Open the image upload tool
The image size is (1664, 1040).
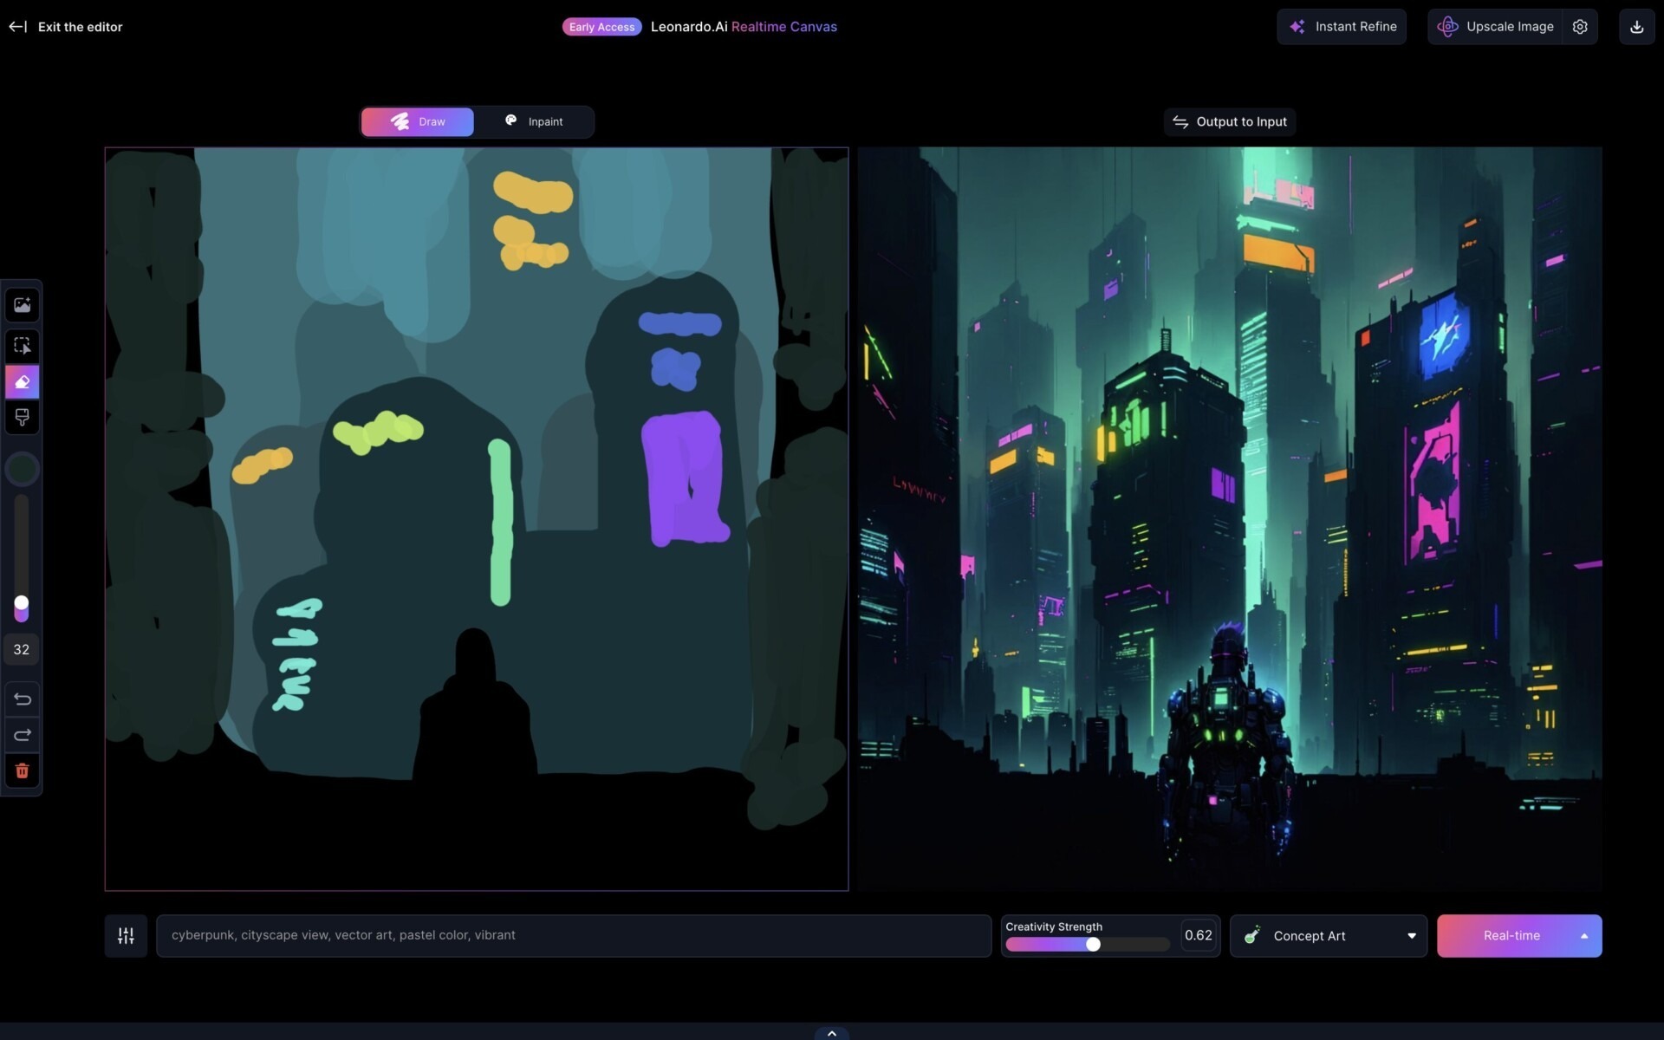[22, 304]
